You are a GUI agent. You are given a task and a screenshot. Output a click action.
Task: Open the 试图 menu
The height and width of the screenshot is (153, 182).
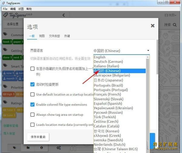point(21,9)
